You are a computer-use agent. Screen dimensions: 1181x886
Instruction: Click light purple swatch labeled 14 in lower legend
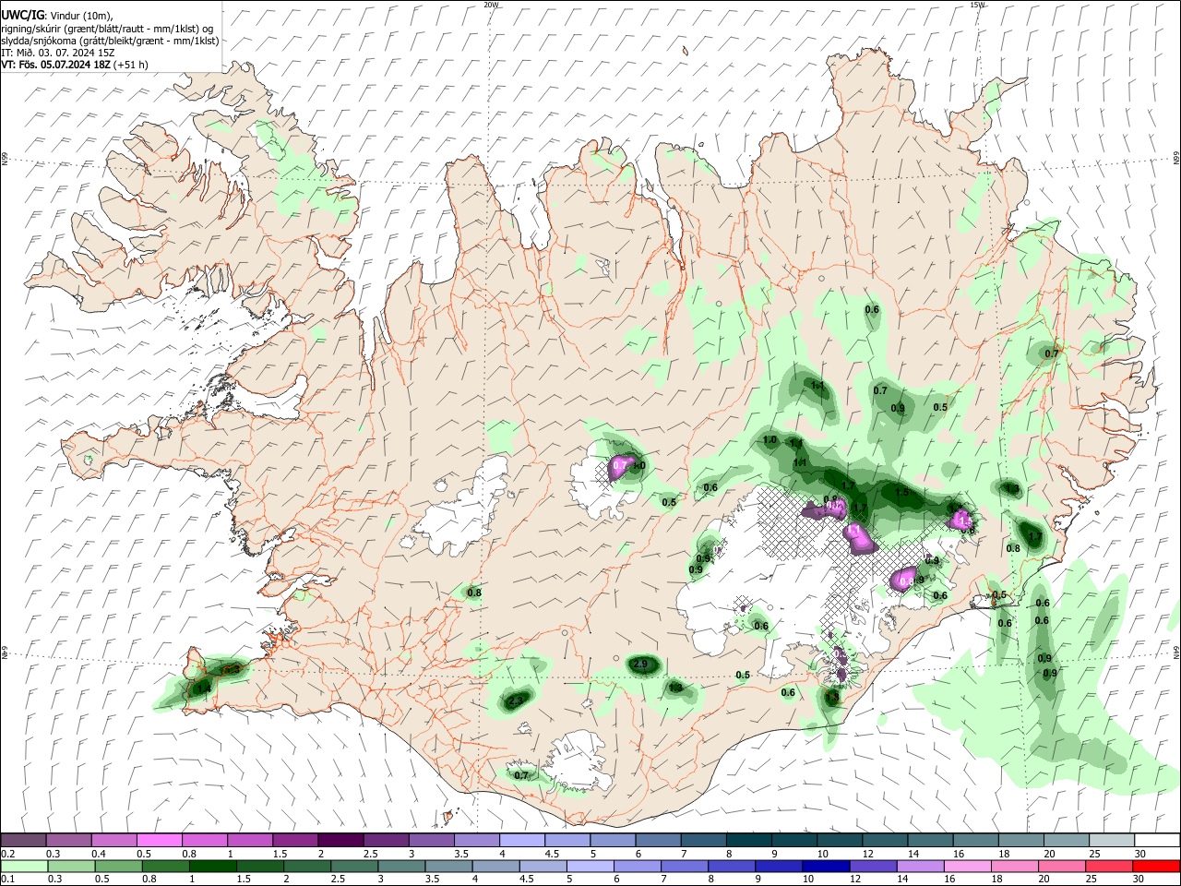pyautogui.click(x=921, y=866)
